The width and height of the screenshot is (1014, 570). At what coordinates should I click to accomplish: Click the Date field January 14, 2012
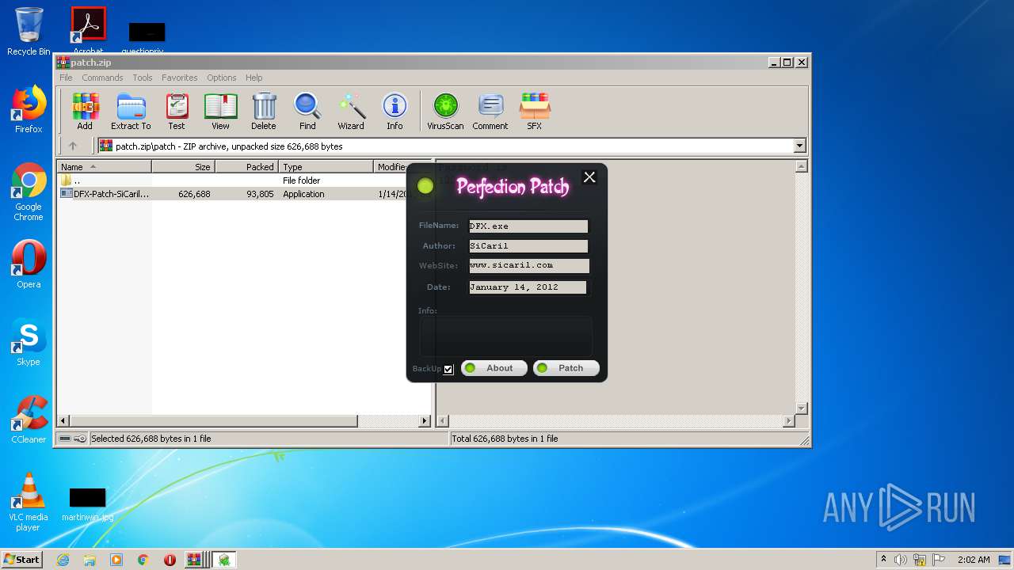528,287
